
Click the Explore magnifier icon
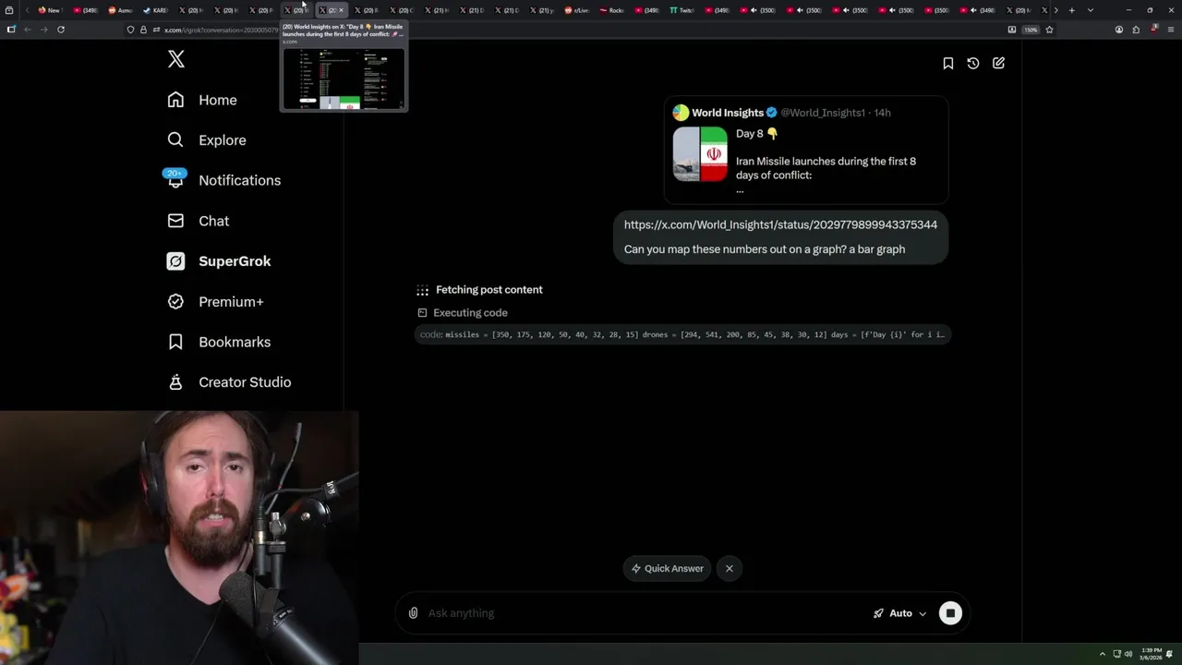175,140
